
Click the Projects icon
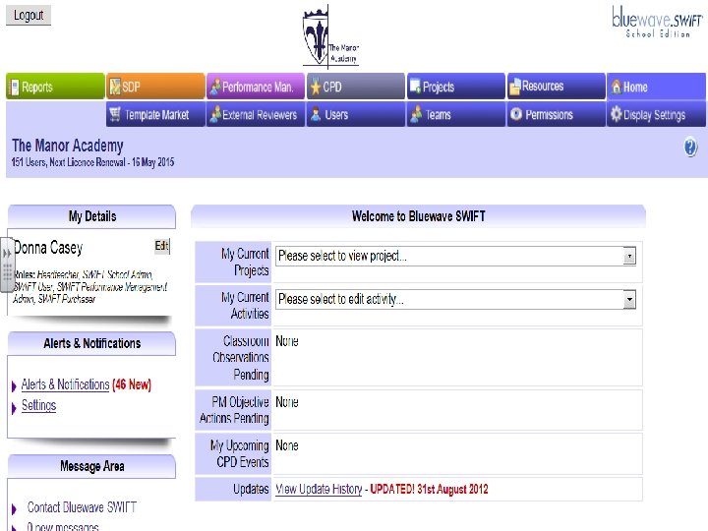415,87
